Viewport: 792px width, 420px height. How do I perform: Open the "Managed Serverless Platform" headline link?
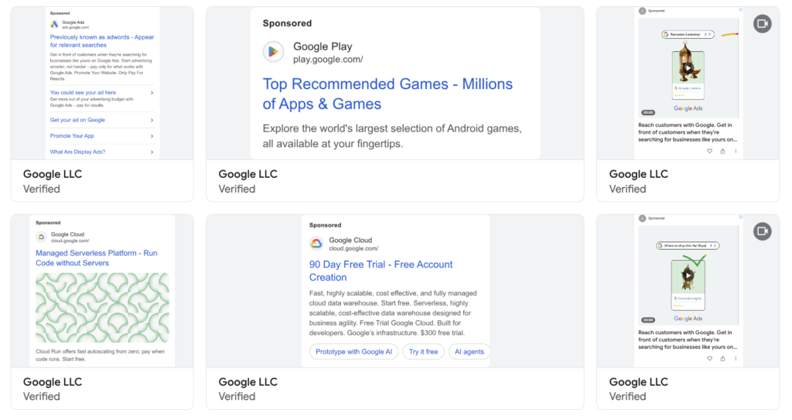click(x=96, y=258)
